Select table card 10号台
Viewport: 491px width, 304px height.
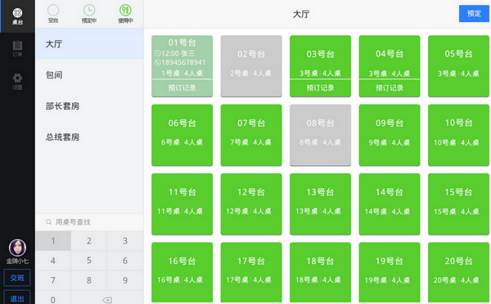coord(458,135)
